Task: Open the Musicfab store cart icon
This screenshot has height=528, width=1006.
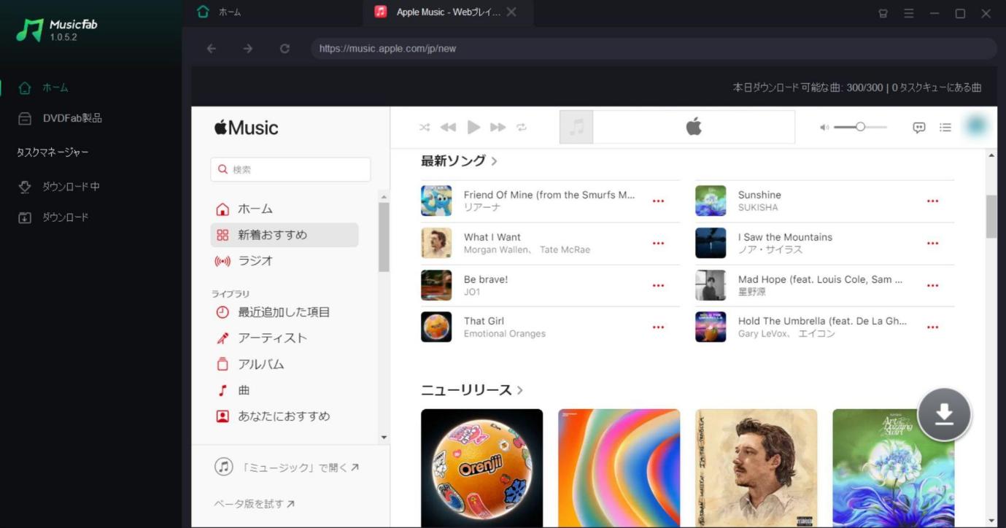Action: [x=883, y=13]
